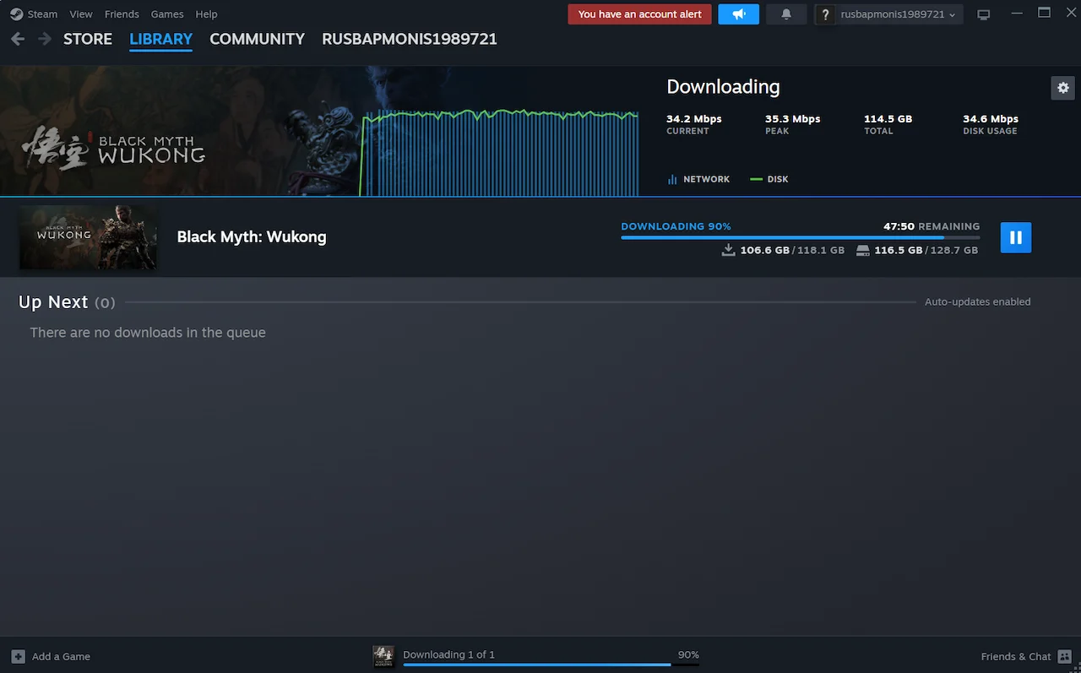Click the 114.5 GB TOTAL stat
This screenshot has height=673, width=1081.
pyautogui.click(x=888, y=124)
